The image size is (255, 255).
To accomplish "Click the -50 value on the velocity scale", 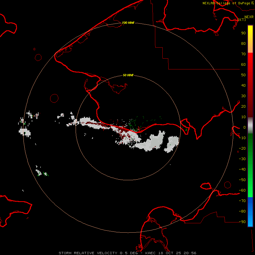I will pos(242,180).
